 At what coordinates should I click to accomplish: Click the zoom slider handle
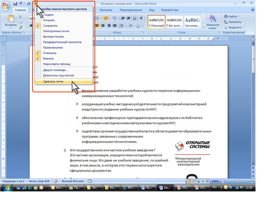coord(237,181)
